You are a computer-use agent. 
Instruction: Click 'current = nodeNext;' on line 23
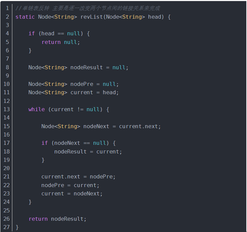click(72, 194)
